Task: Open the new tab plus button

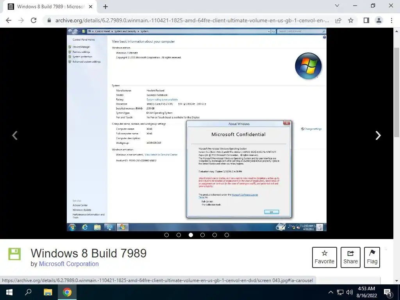Action: [x=105, y=7]
